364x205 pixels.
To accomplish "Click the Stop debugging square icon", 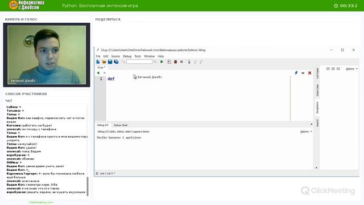I will point(181,61).
